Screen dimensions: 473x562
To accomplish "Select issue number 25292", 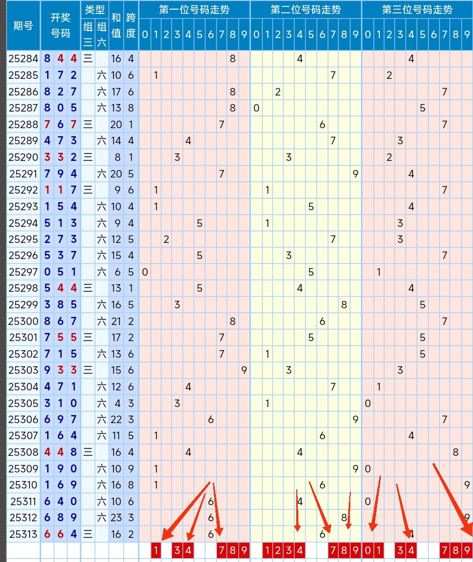I will pyautogui.click(x=23, y=190).
